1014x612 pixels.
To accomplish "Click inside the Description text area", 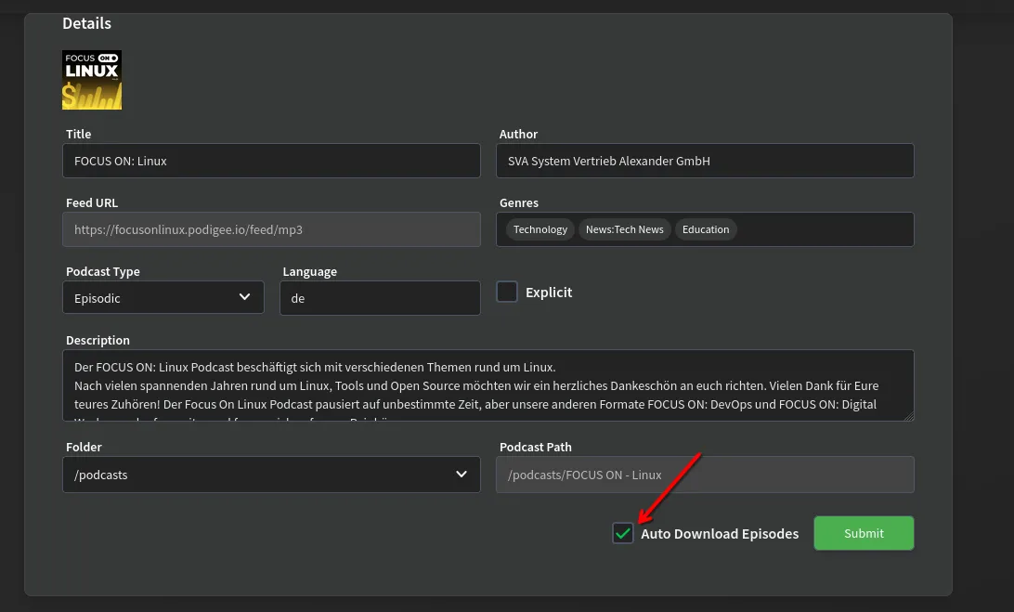I will coord(487,385).
